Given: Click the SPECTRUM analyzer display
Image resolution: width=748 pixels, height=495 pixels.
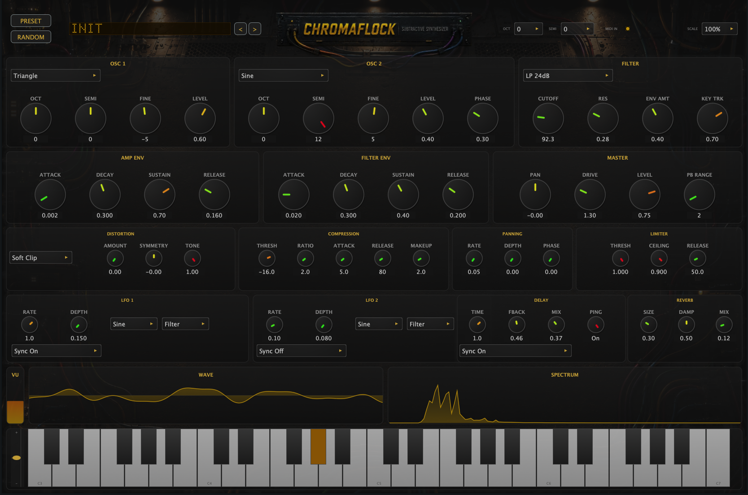Looking at the screenshot, I should point(565,395).
